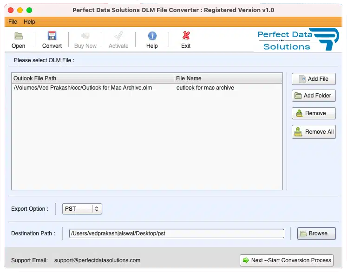The image size is (347, 272).
Task: Click the Add Folder button
Action: pos(314,96)
